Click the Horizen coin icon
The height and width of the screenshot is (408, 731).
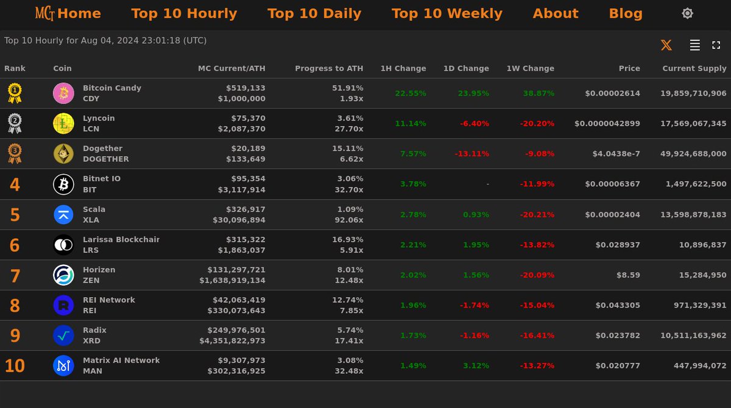[x=63, y=275]
